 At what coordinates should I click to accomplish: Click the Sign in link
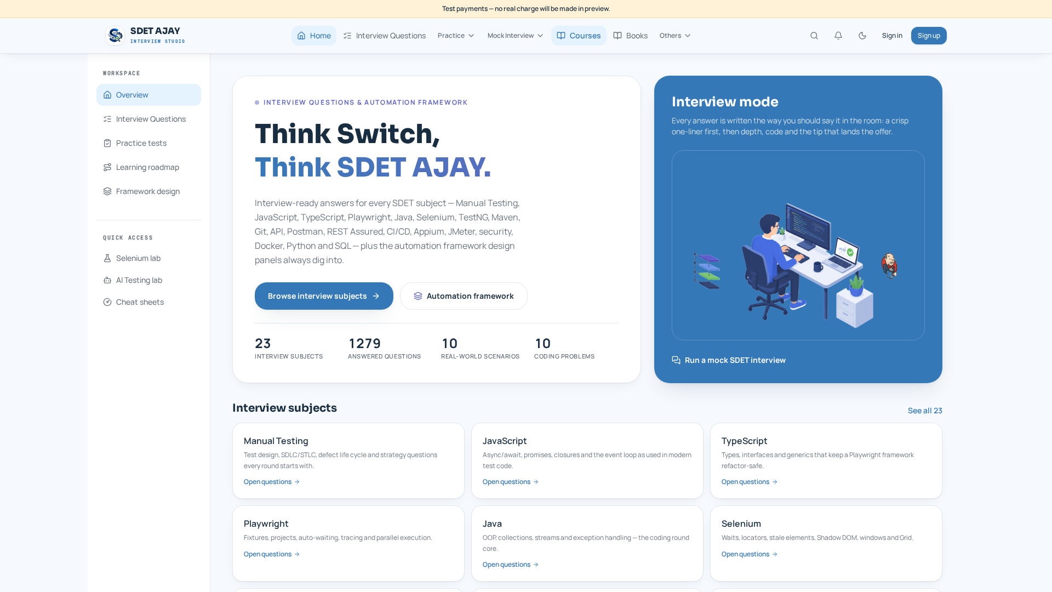click(892, 36)
